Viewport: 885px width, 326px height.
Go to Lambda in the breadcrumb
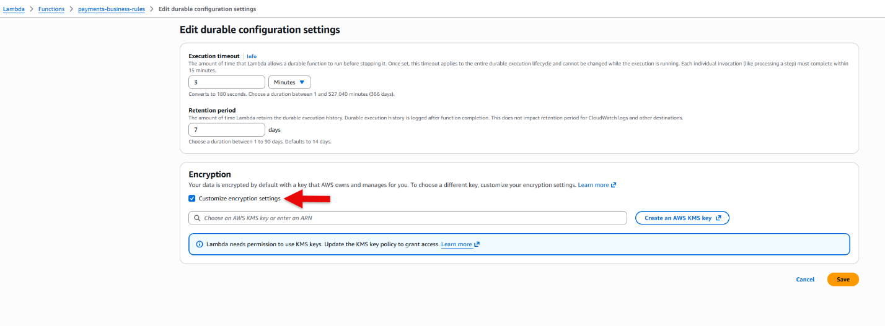click(x=14, y=9)
